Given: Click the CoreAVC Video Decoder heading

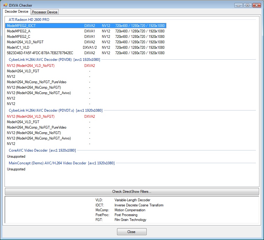Looking at the screenshot, I should pos(42,150).
